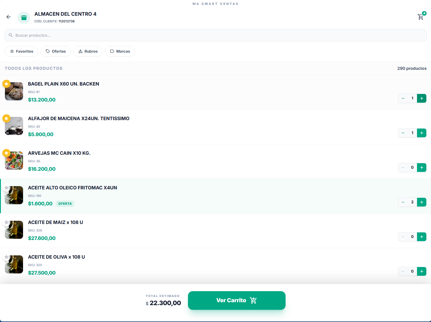Select ACEITE DE OLIVA x 108 U title
This screenshot has width=431, height=322.
[57, 257]
